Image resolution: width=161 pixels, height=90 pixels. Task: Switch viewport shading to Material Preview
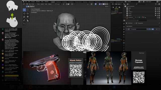pyautogui.click(x=105, y=4)
